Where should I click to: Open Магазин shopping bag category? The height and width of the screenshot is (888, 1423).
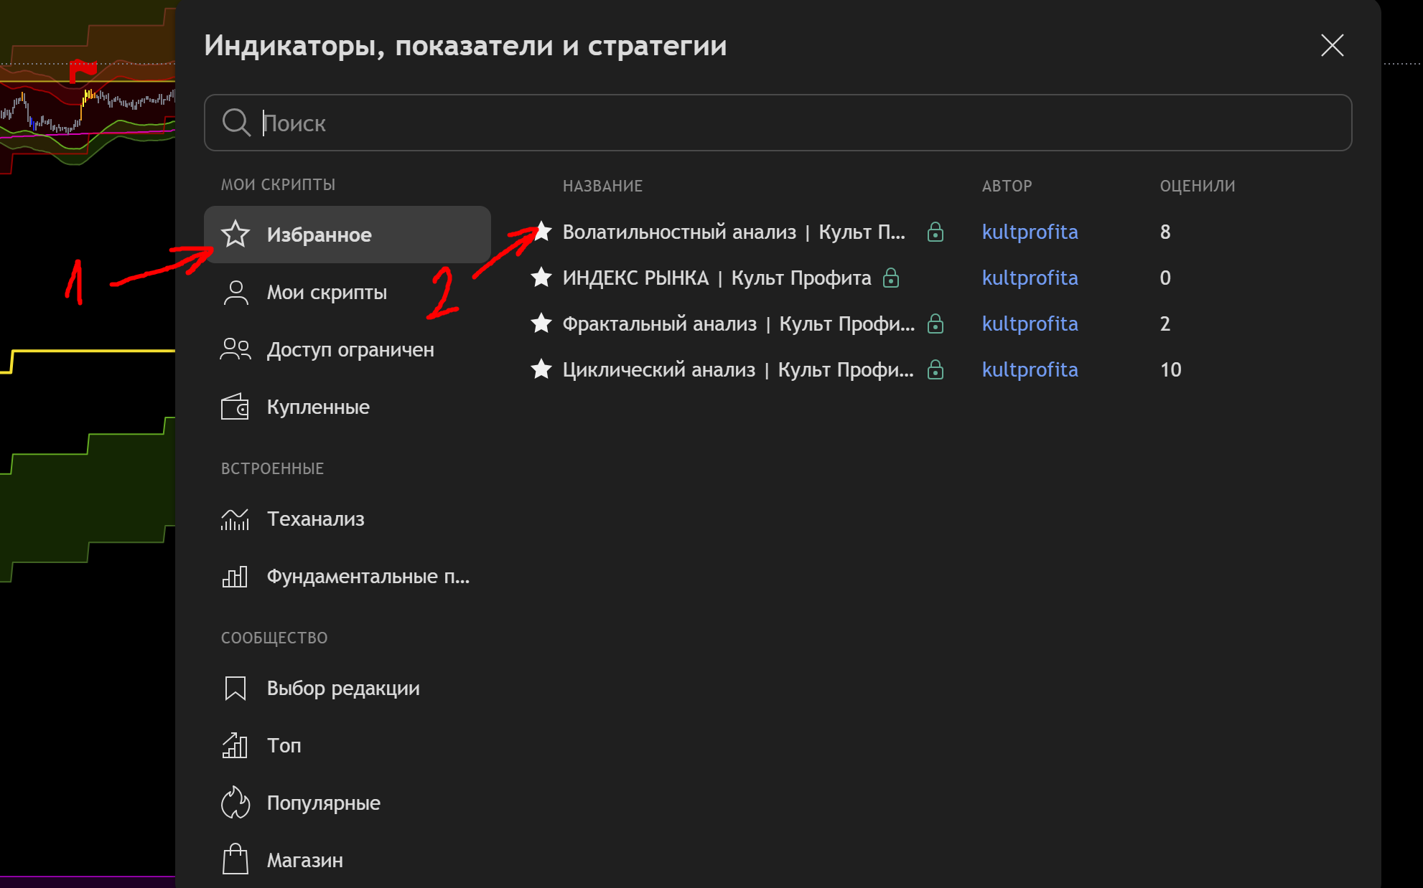coord(304,860)
